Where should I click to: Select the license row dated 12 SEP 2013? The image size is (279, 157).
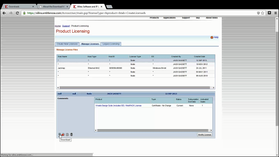tap(136, 60)
